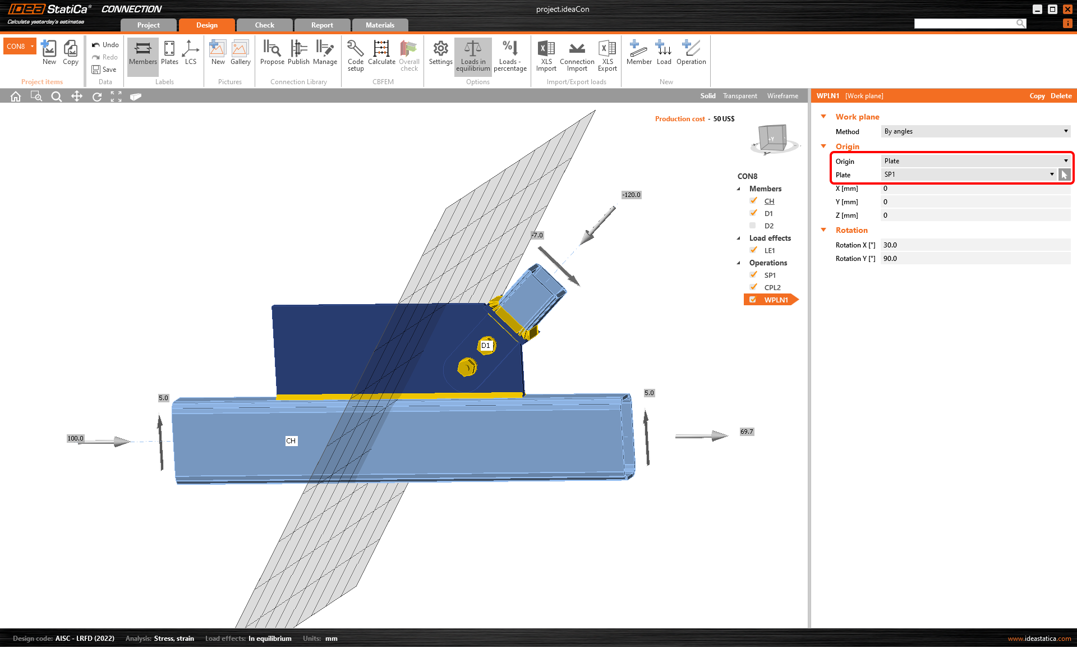This screenshot has width=1077, height=647.
Task: Add a new Operation from the New group
Action: point(691,53)
